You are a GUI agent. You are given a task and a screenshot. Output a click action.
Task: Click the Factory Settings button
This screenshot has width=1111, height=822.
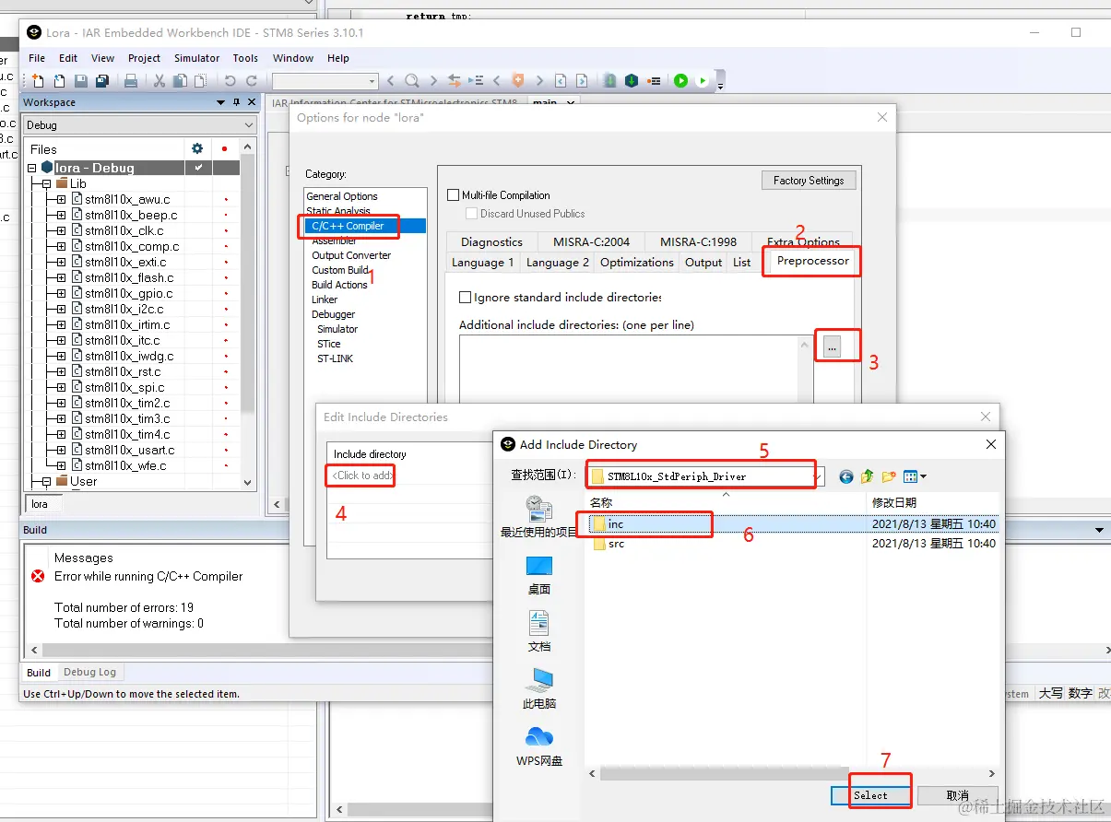(x=809, y=181)
